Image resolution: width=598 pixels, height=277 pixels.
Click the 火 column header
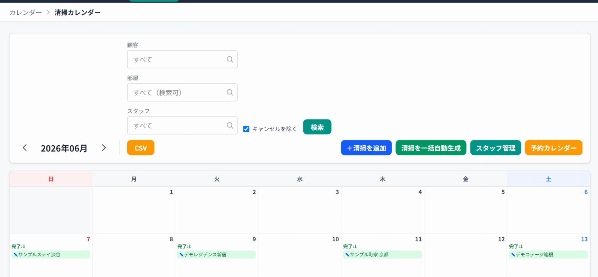pos(217,179)
